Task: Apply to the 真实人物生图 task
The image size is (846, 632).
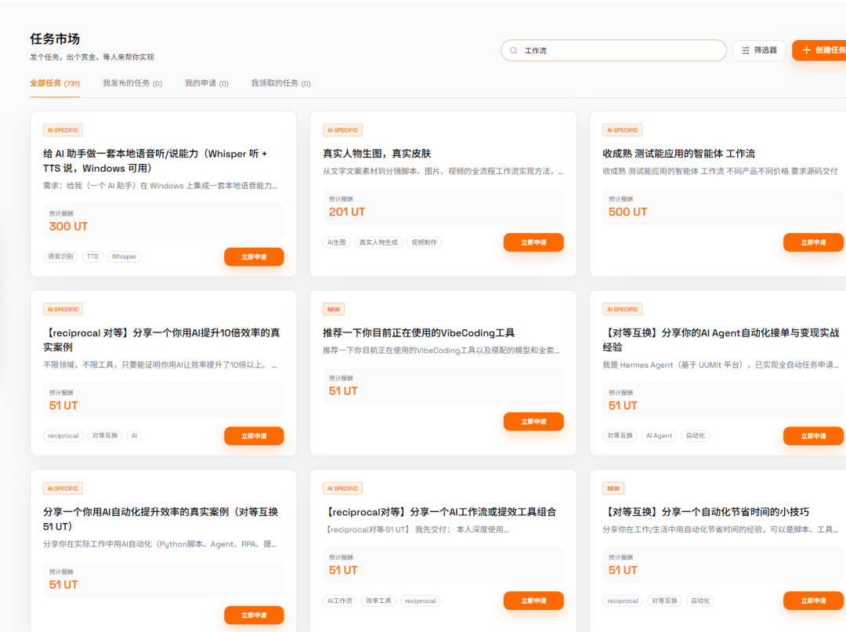Action: pyautogui.click(x=533, y=242)
